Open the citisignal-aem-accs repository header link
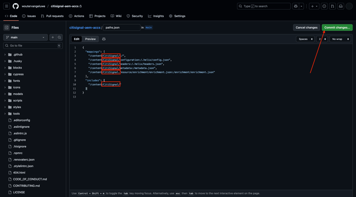 coord(65,6)
